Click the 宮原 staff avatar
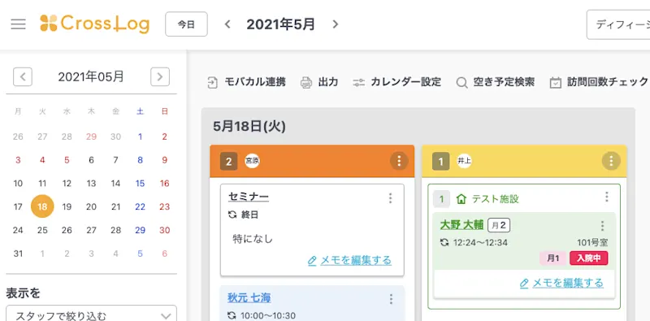The width and height of the screenshot is (650, 321). click(x=252, y=161)
